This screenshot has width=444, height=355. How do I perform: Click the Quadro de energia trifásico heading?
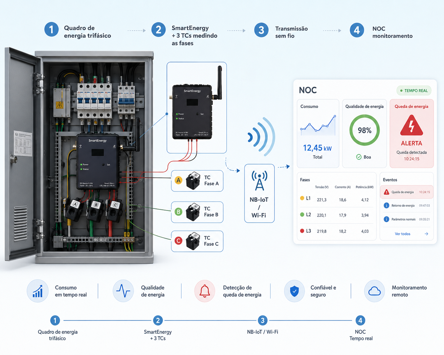pos(87,32)
